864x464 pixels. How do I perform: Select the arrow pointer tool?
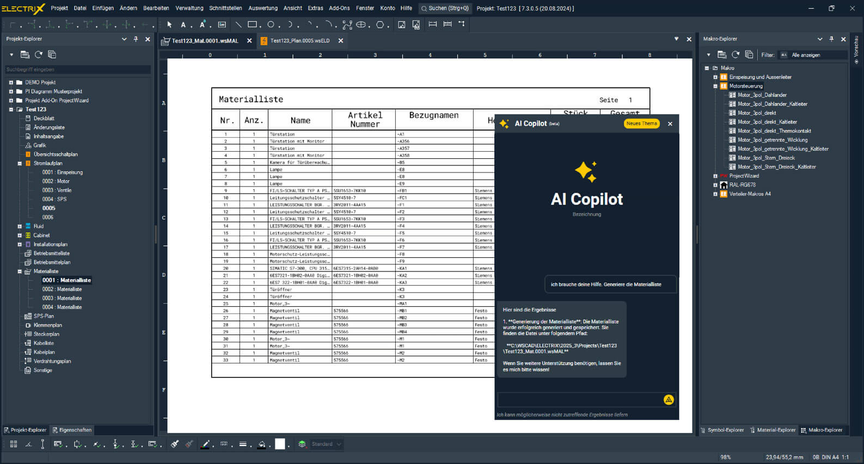(x=169, y=24)
